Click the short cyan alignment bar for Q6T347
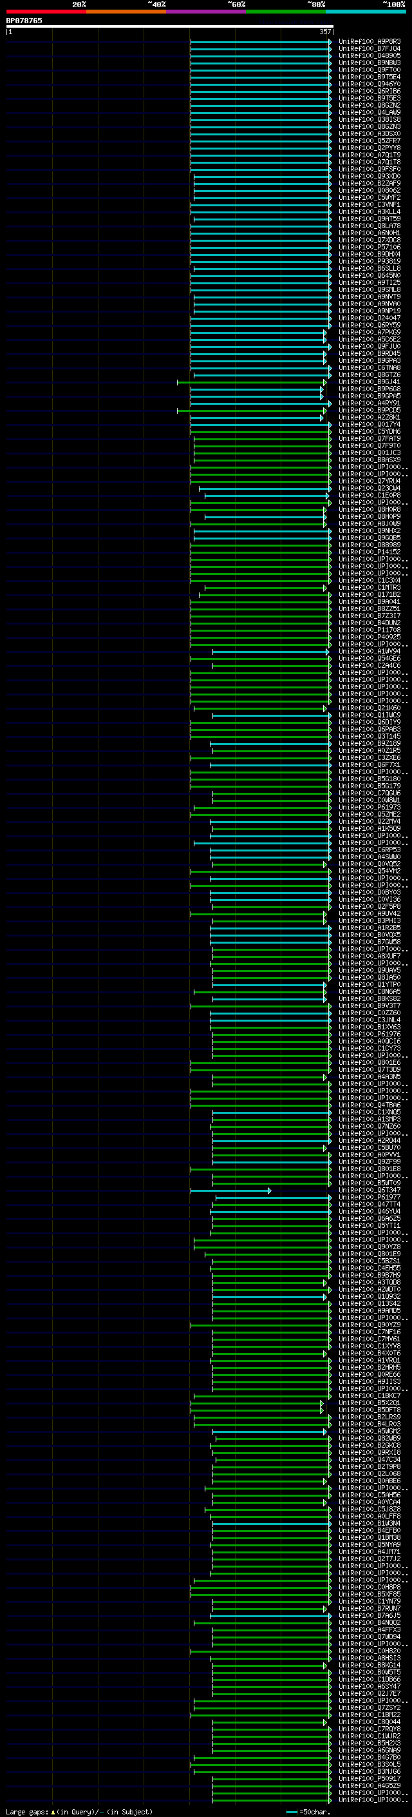The width and height of the screenshot is (412, 1817). click(230, 1190)
